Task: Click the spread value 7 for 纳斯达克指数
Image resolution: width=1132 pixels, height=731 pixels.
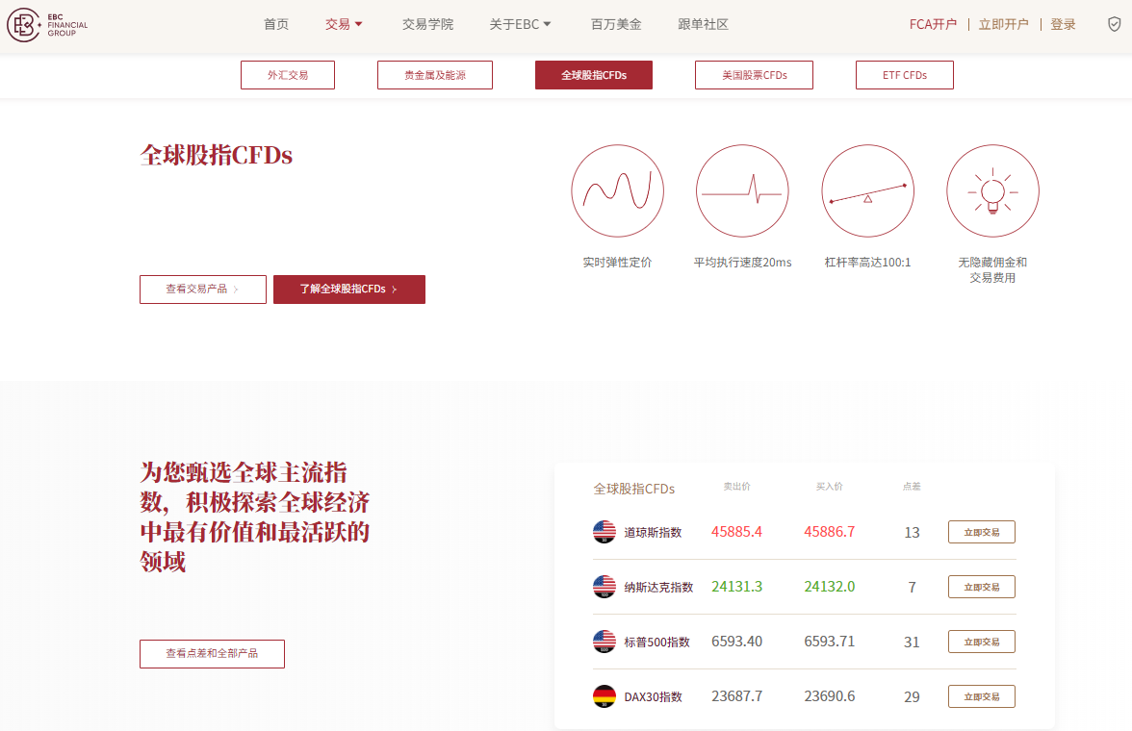Action: click(912, 588)
